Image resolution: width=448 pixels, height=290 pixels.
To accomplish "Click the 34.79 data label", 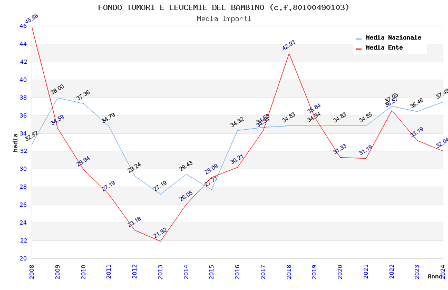I will (109, 118).
